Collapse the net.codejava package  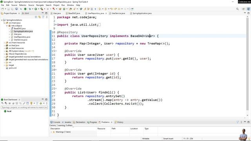tap(7, 25)
